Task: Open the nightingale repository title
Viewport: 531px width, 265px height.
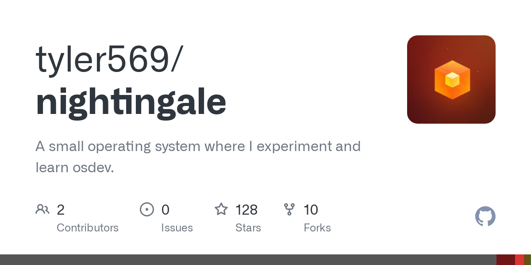Action: coord(131,102)
